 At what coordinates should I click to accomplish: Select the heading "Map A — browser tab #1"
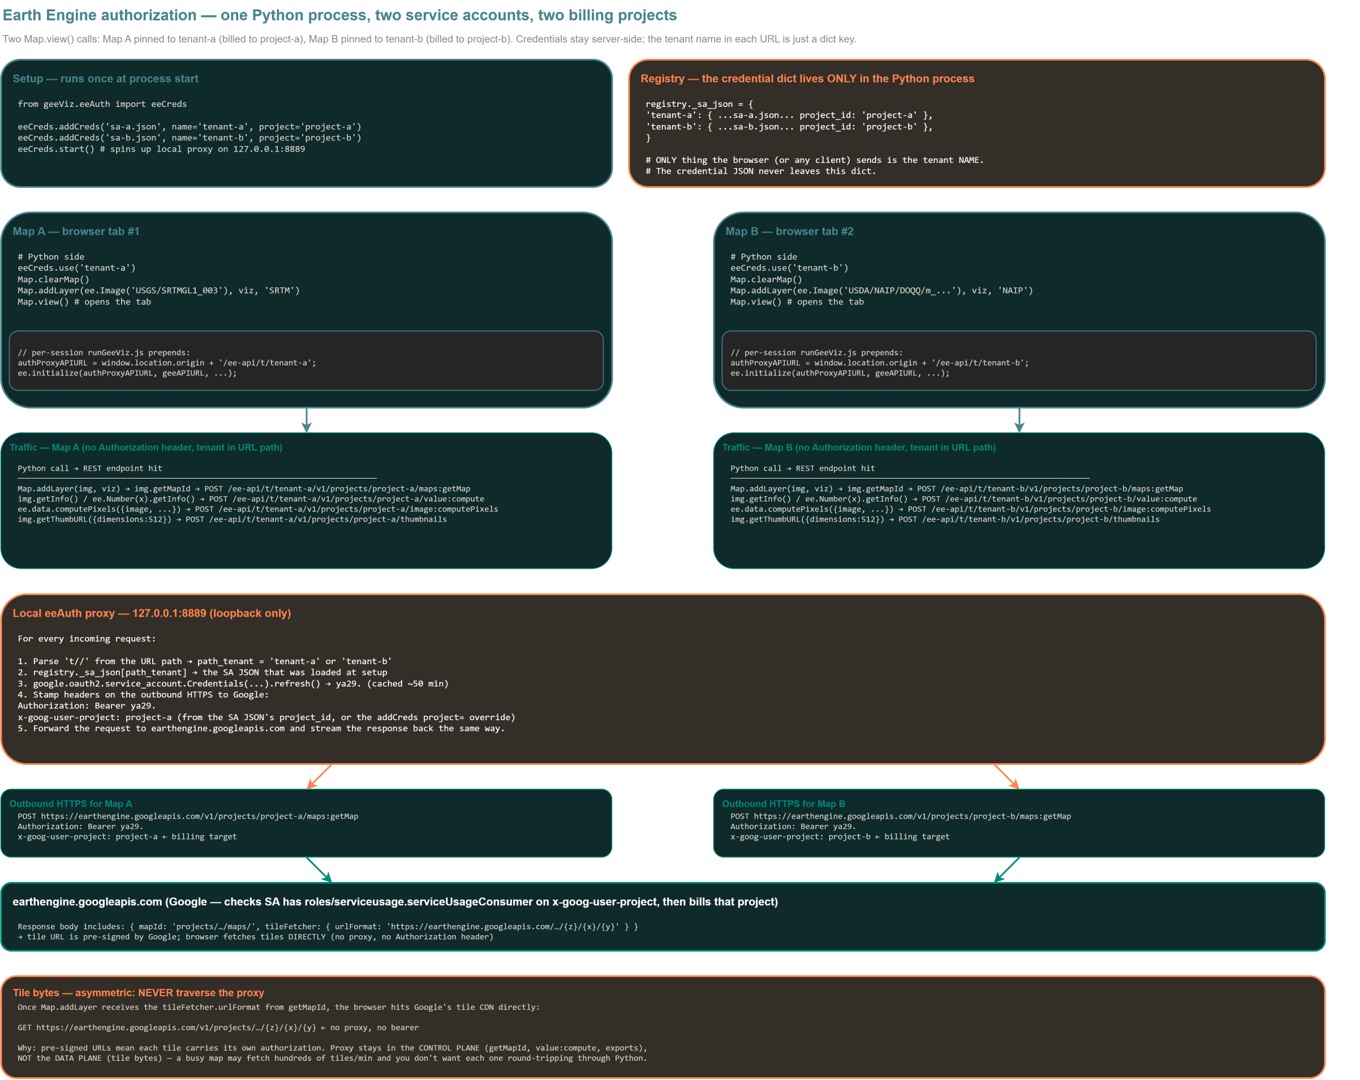point(76,231)
